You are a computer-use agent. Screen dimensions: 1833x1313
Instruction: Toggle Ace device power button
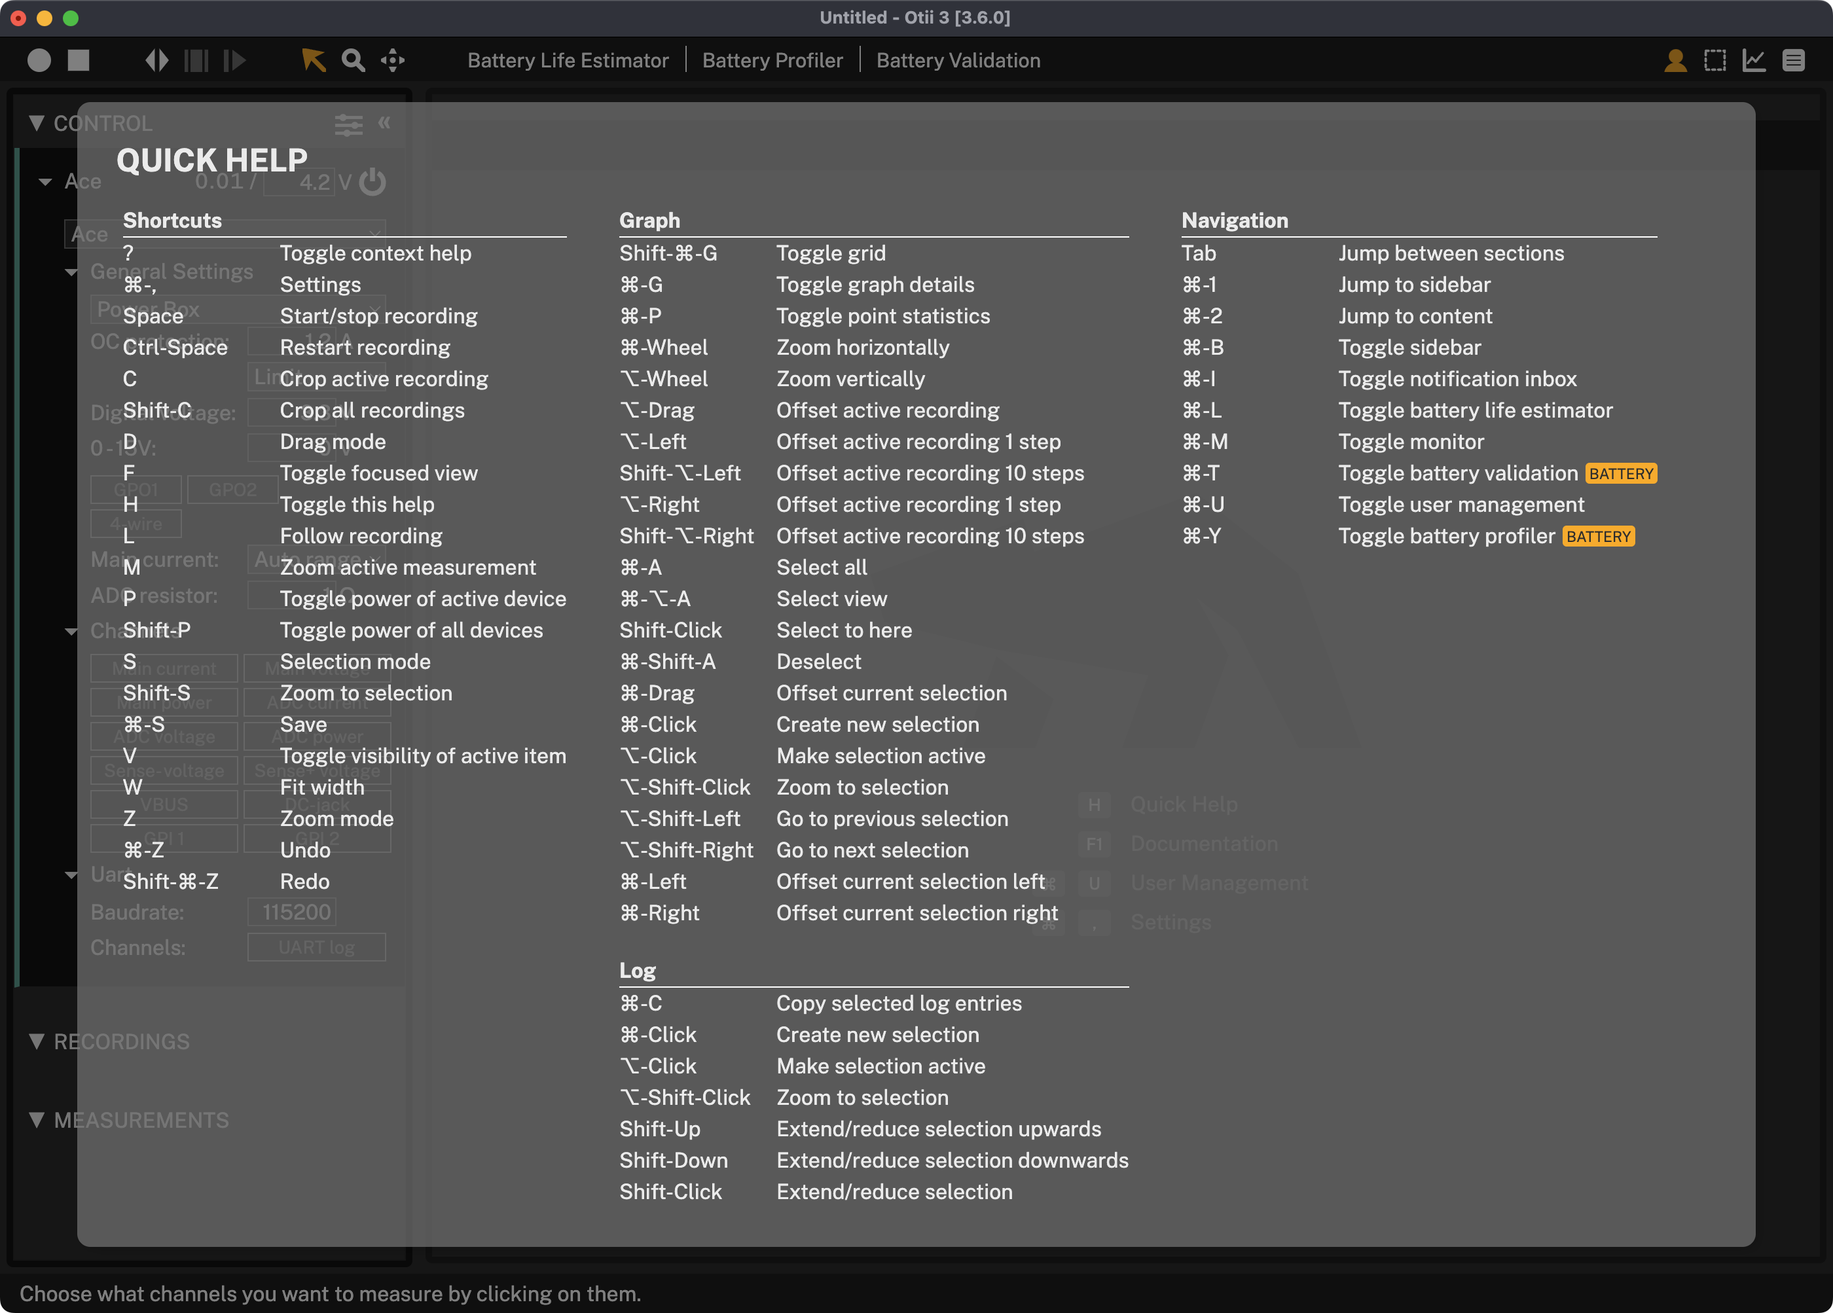click(372, 182)
